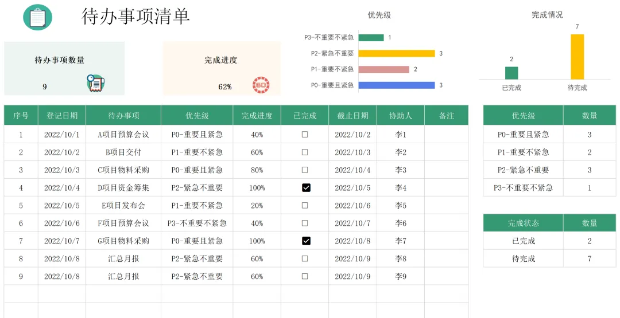Viewport: 620px width, 318px height.
Task: Select P0-重要且紧急 in priority summary table
Action: tap(523, 135)
